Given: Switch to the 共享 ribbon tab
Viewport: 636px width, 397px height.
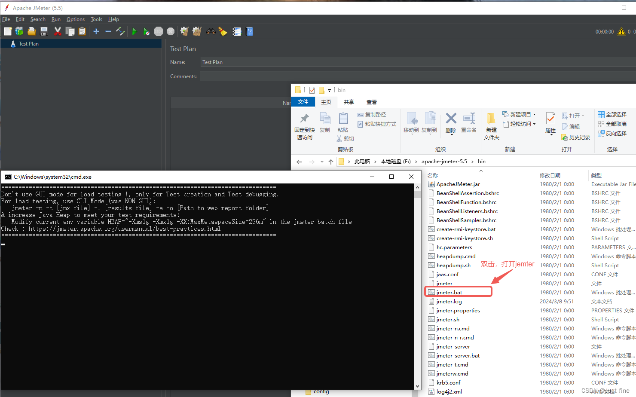Looking at the screenshot, I should point(349,102).
